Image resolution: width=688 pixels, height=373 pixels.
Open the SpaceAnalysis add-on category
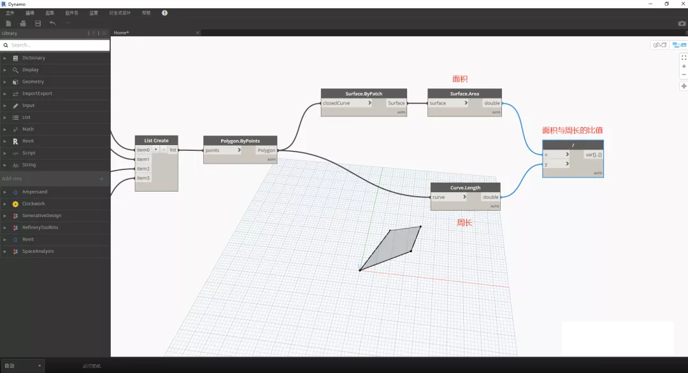point(55,251)
